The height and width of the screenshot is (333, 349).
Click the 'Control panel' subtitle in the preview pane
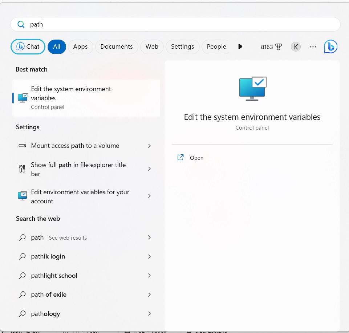click(252, 128)
